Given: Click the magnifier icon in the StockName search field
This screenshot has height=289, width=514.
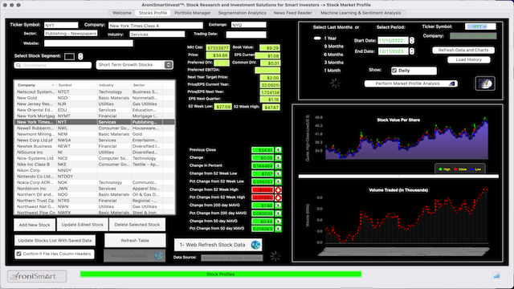Looking at the screenshot, I should (x=18, y=65).
